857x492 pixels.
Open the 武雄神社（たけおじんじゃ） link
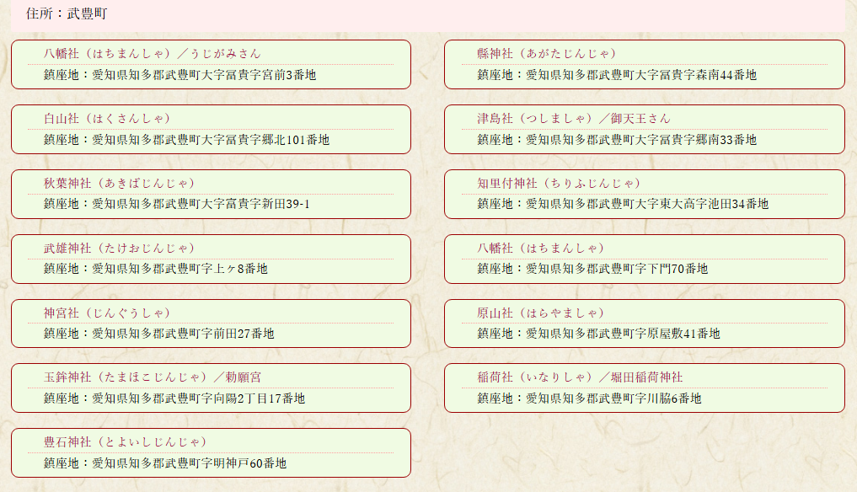pyautogui.click(x=119, y=248)
